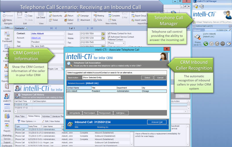Click the Campaign ribbon item

click(x=83, y=16)
